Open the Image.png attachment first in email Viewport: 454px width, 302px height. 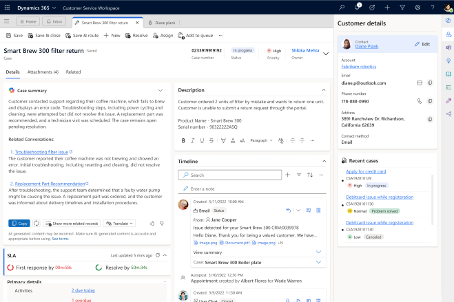click(x=205, y=243)
